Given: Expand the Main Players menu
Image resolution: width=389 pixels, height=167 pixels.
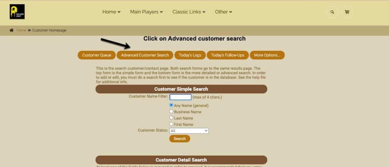Looking at the screenshot, I should 146,12.
